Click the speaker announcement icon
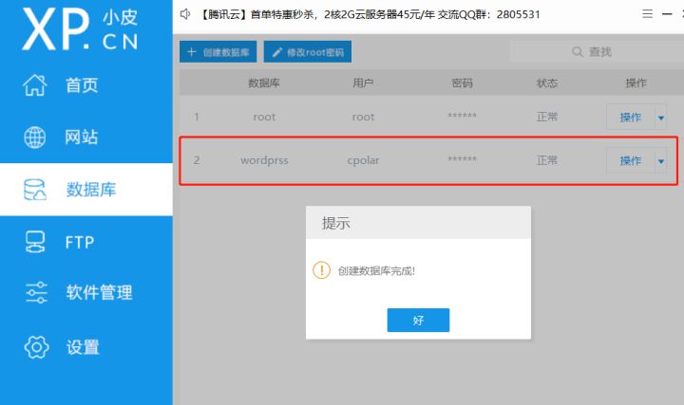The image size is (684, 405). click(185, 14)
